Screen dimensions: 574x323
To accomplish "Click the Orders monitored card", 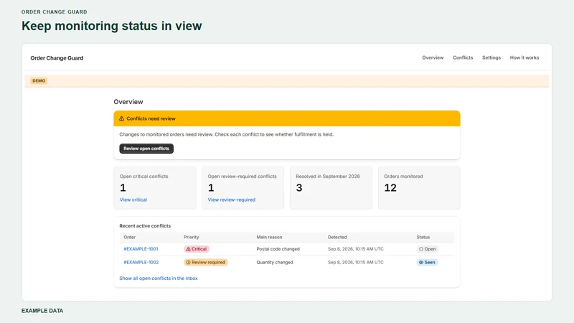I will [419, 188].
